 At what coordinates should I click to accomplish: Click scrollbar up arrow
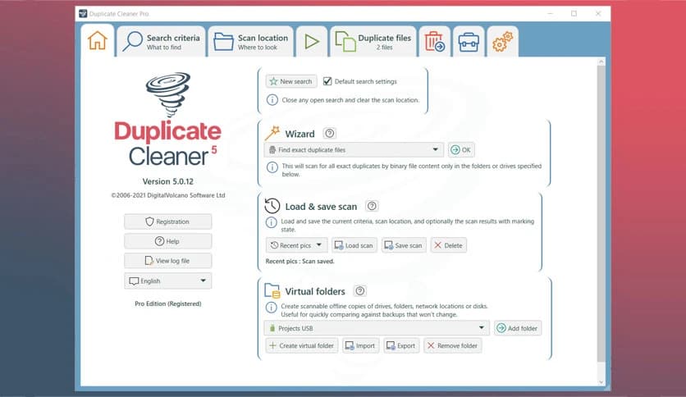pos(601,62)
